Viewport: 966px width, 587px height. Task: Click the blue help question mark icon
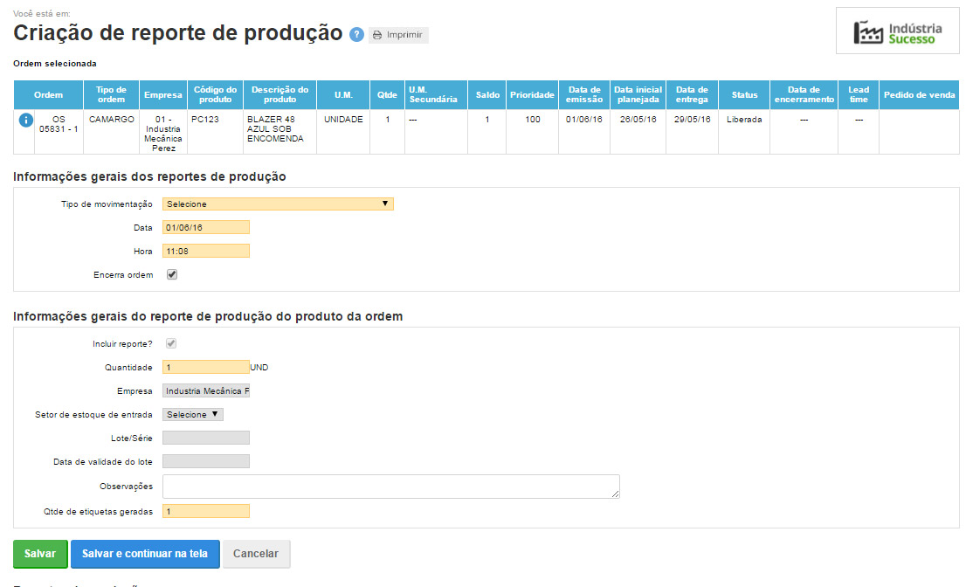356,35
